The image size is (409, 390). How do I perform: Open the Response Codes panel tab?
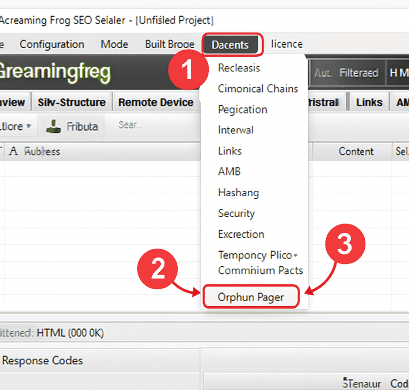coord(42,361)
